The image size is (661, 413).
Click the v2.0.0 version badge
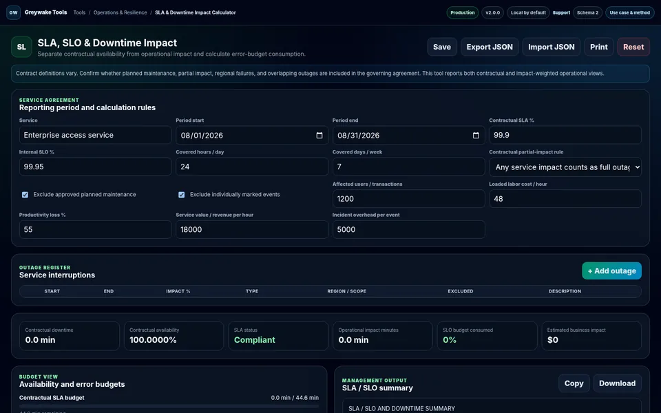coord(492,12)
